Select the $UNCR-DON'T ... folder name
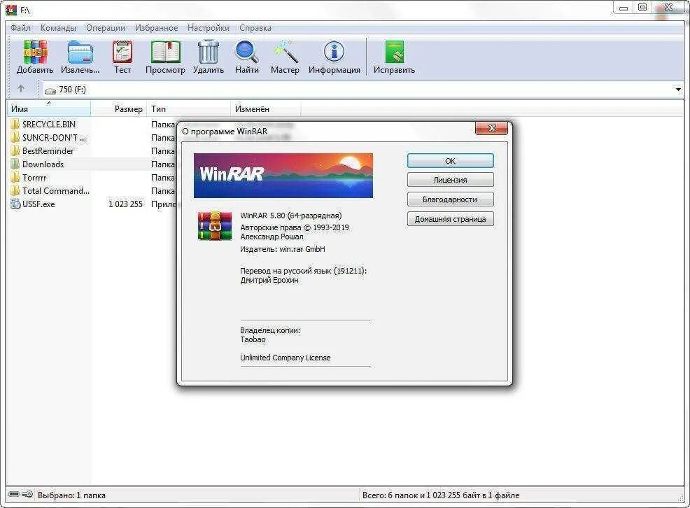The height and width of the screenshot is (508, 690). (x=54, y=138)
